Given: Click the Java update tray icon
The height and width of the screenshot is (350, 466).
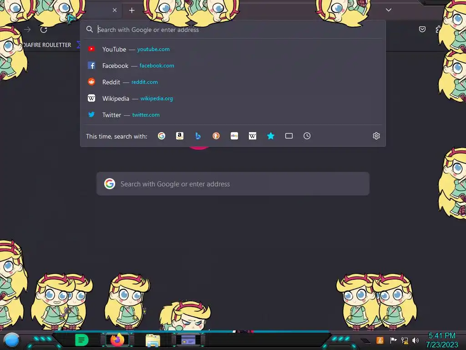Looking at the screenshot, I should 380,340.
